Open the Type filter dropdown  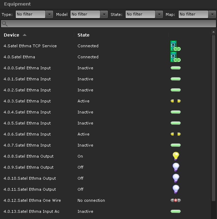49,14
